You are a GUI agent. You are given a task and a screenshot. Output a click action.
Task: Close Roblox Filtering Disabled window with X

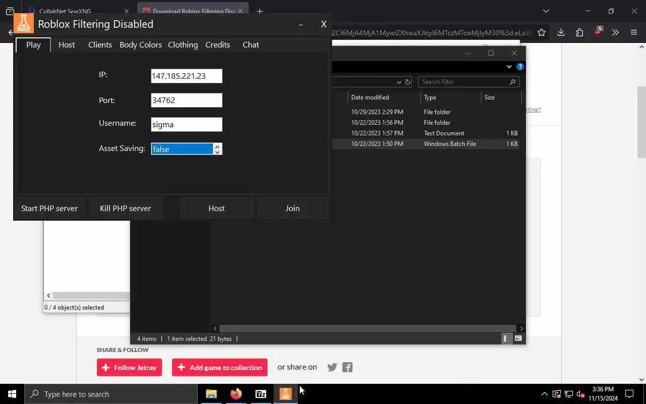pyautogui.click(x=324, y=24)
